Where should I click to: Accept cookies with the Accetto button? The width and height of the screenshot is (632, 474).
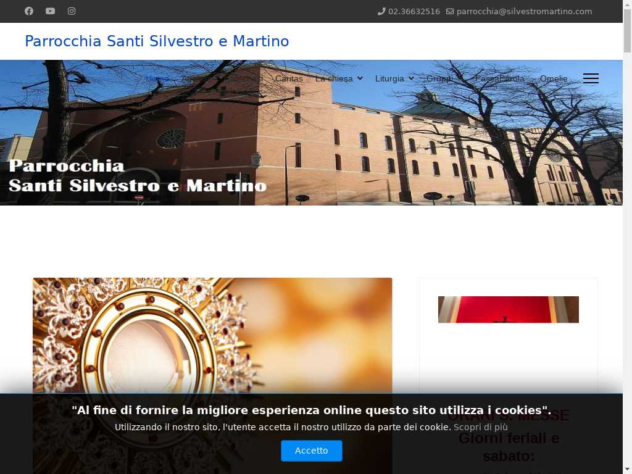[x=312, y=451]
